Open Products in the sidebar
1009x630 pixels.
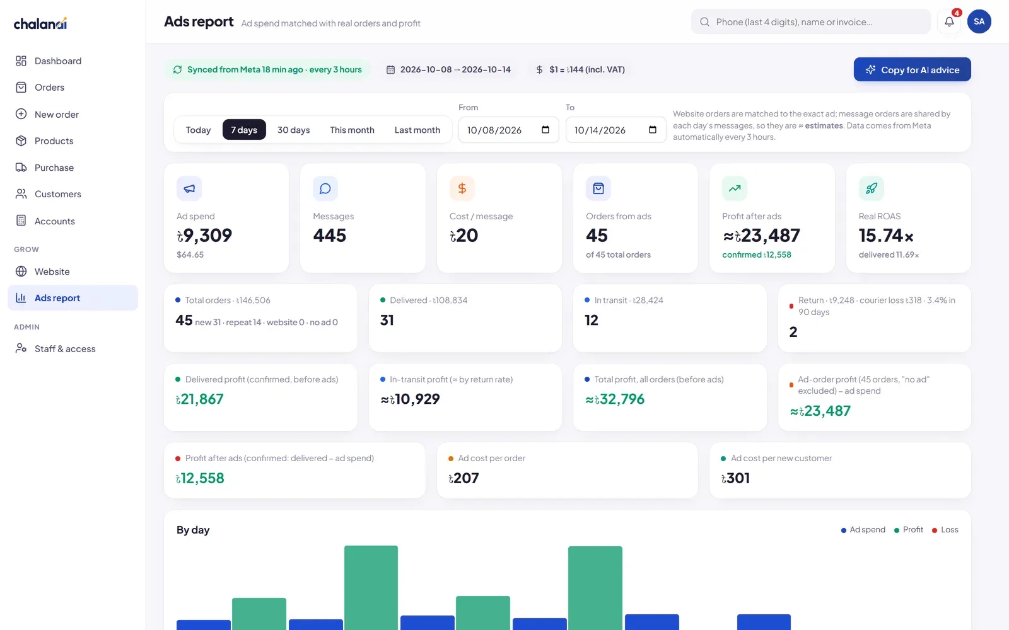coord(73,141)
